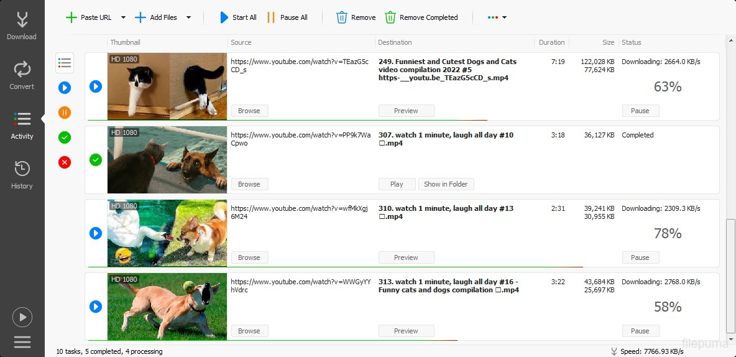Open the History section in sidebar
736x357 pixels.
pyautogui.click(x=22, y=174)
